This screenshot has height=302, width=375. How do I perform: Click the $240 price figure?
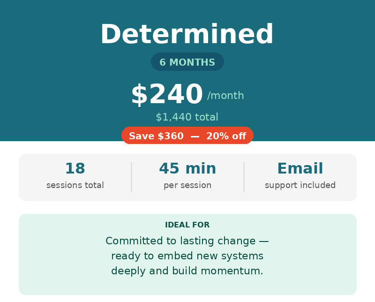click(167, 94)
